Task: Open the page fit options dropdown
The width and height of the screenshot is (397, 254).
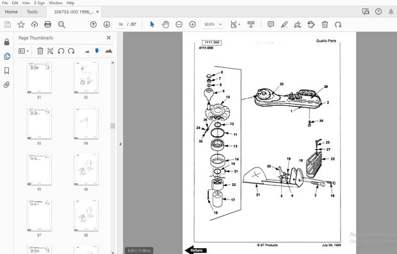Action: click(x=235, y=24)
